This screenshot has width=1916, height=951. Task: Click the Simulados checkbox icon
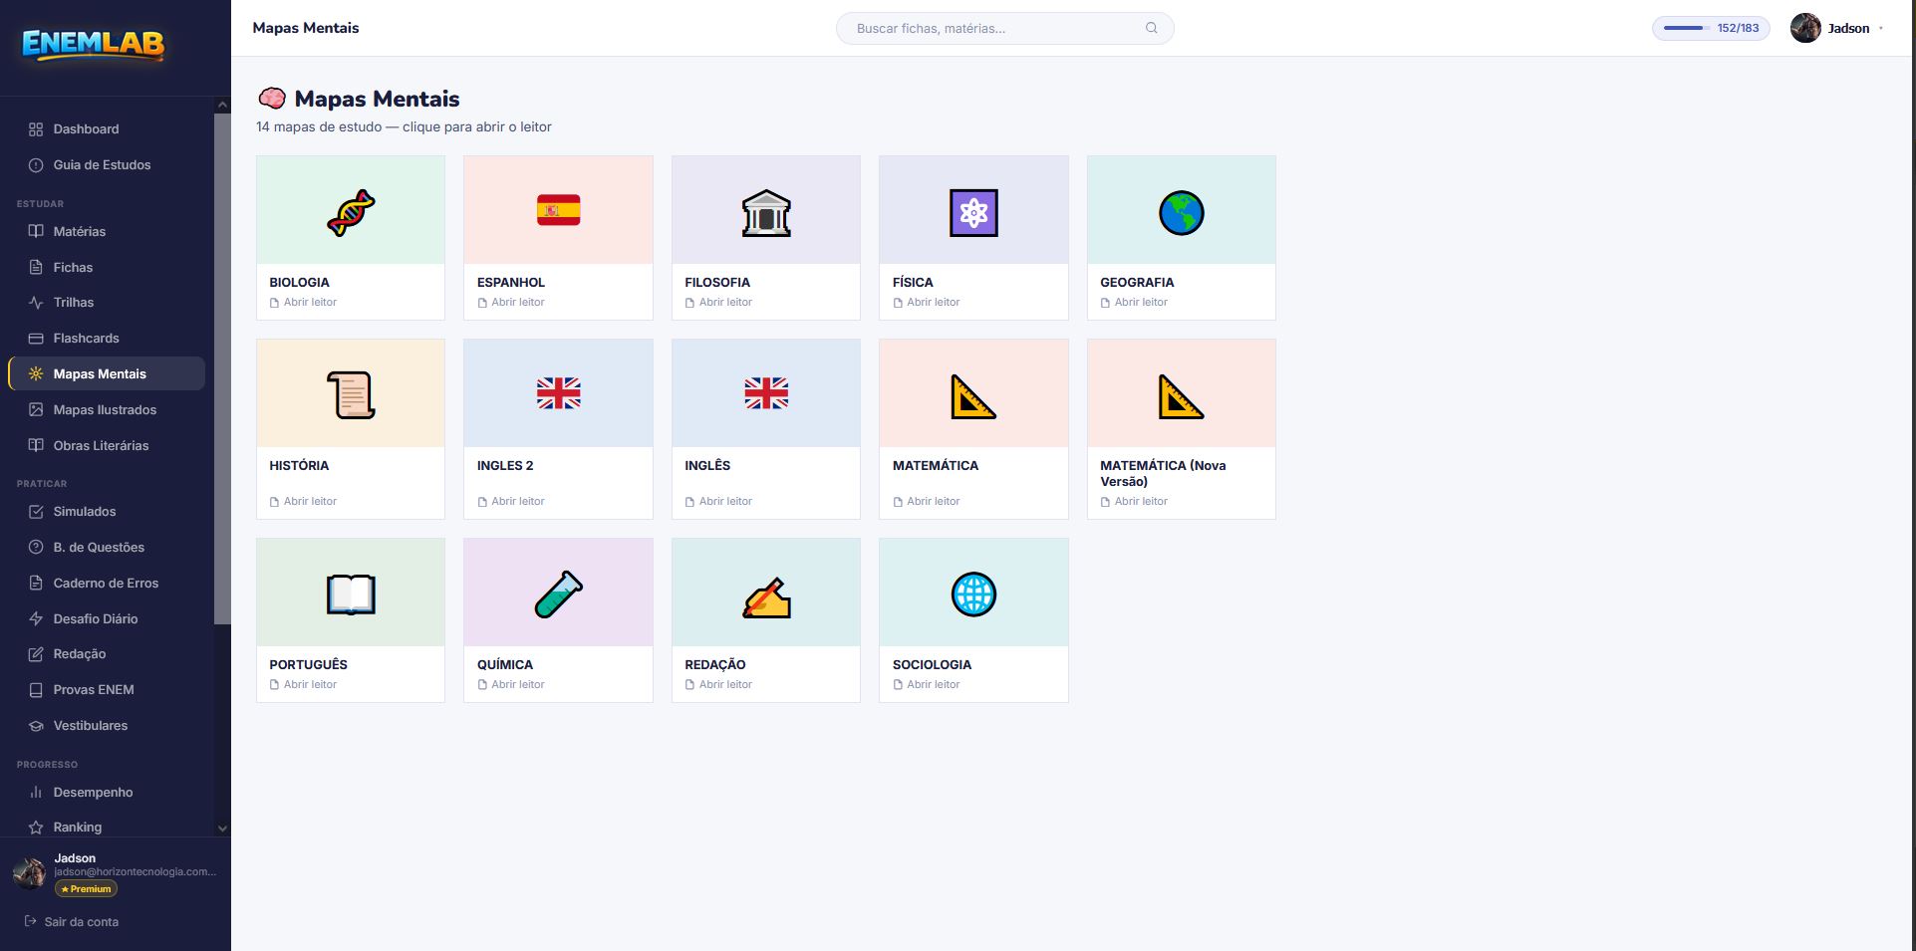tap(36, 512)
